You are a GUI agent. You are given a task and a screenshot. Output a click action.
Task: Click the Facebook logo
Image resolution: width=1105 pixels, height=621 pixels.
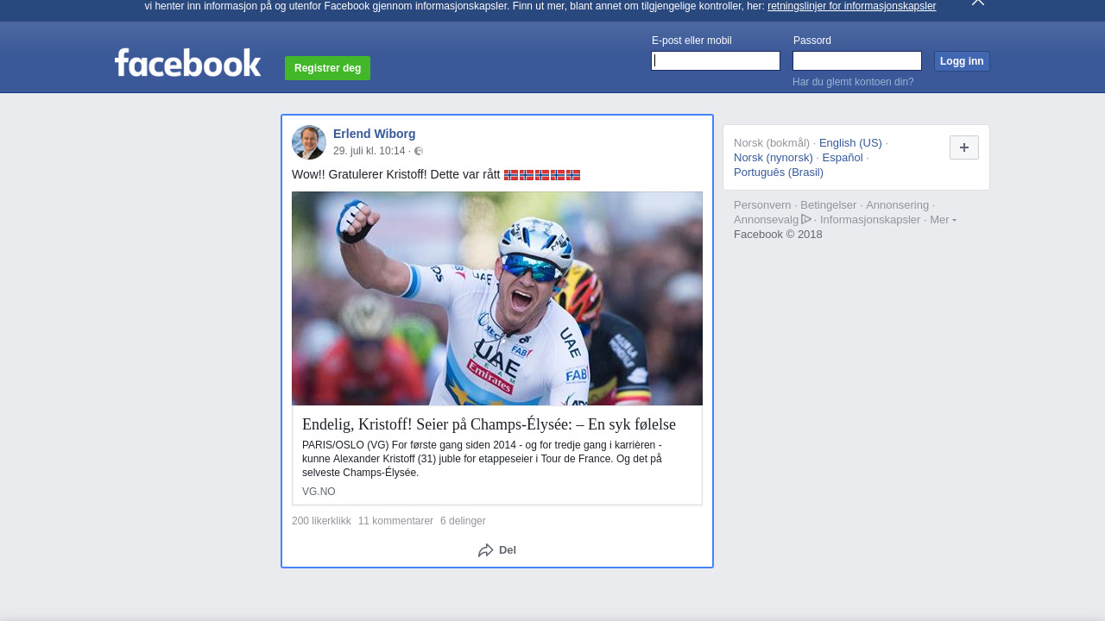tap(187, 62)
